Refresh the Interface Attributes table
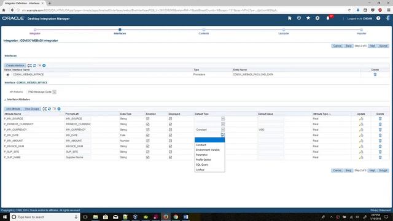 [x=49, y=109]
